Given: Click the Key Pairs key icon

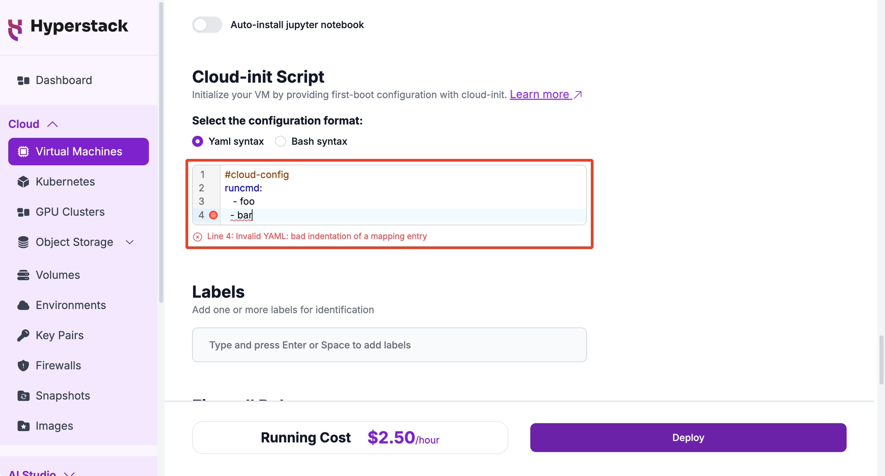Looking at the screenshot, I should (23, 335).
